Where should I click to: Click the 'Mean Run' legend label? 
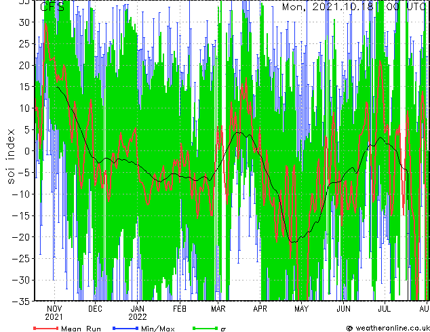pos(81,329)
